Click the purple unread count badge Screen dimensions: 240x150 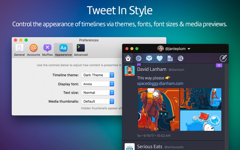point(219,65)
